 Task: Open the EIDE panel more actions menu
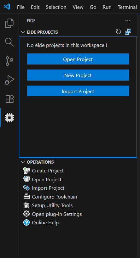point(128,21)
